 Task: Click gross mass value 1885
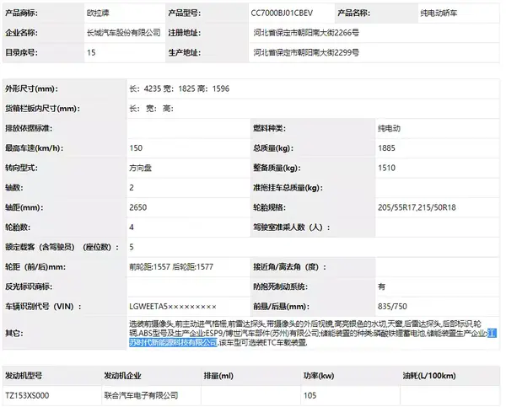coord(386,148)
